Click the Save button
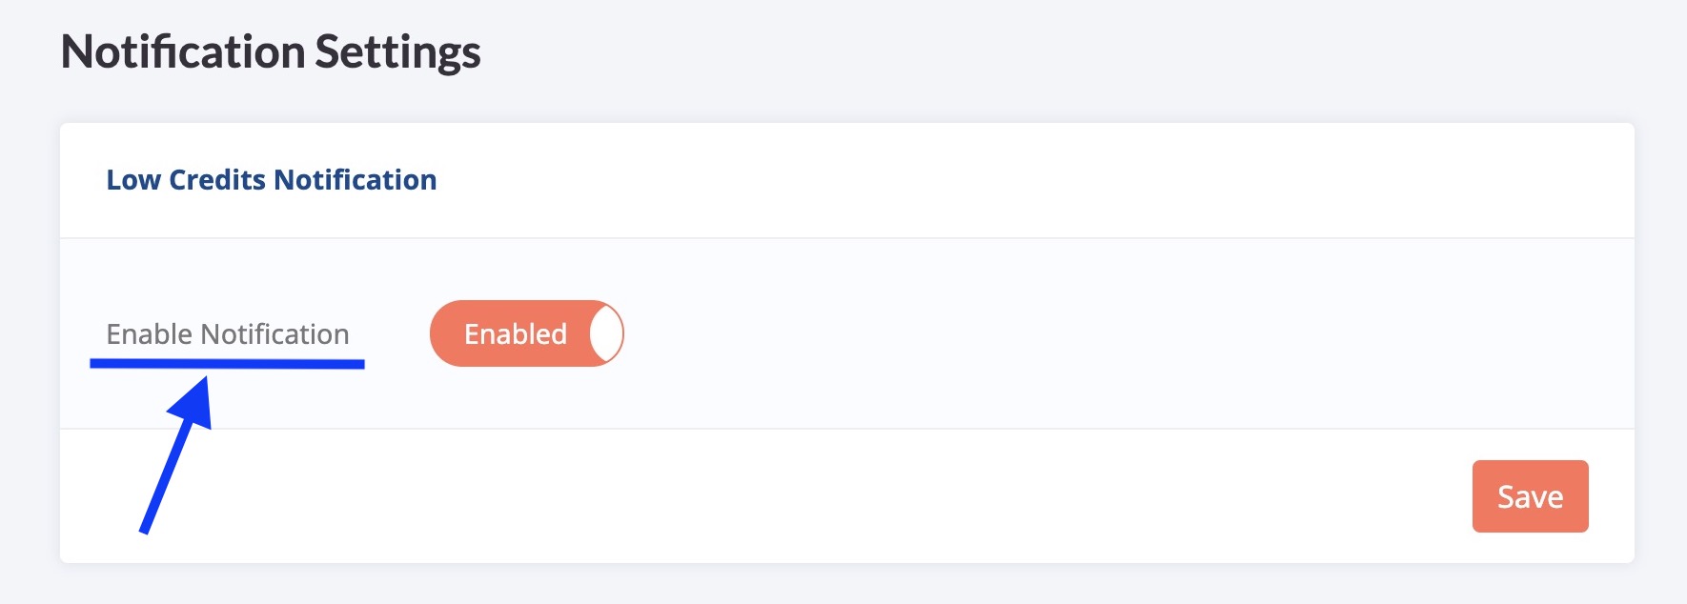 click(x=1530, y=496)
